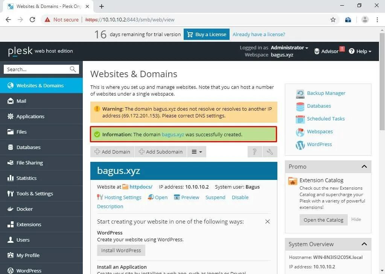Open a new browser tab

102,6
